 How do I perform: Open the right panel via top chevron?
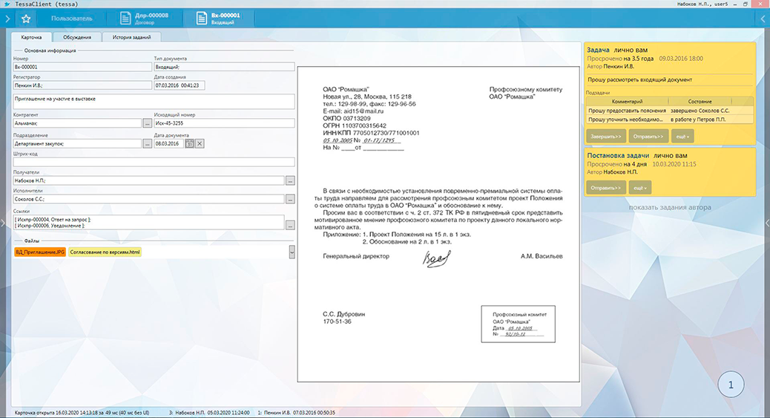763,19
